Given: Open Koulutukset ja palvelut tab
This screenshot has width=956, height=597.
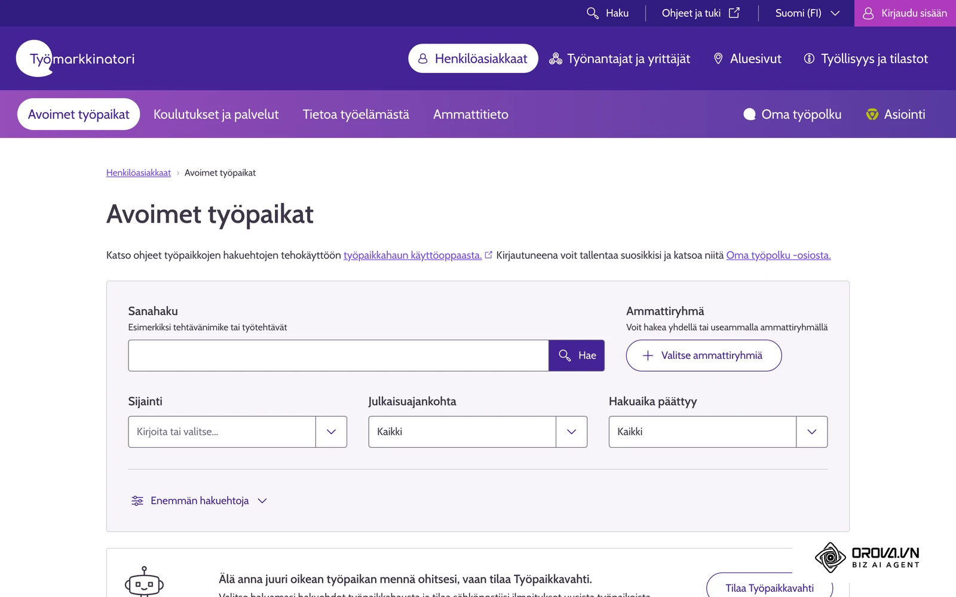Looking at the screenshot, I should point(216,114).
